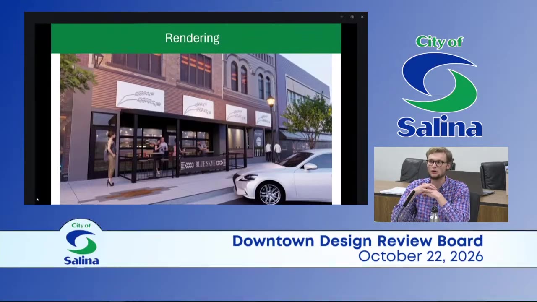Select the speaker camera feed

(441, 185)
